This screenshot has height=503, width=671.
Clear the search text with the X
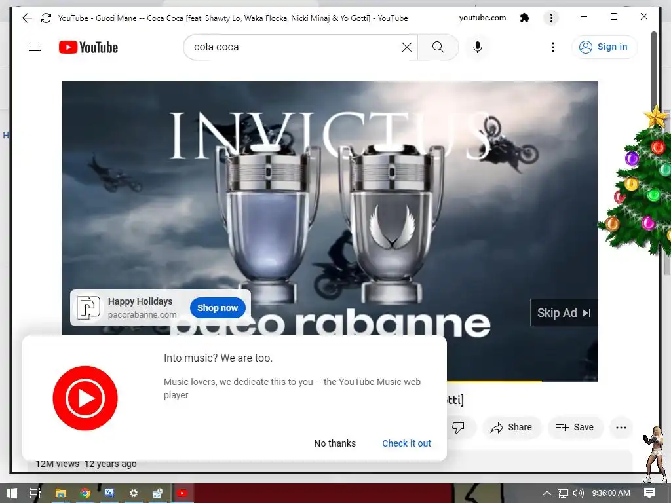(x=407, y=47)
